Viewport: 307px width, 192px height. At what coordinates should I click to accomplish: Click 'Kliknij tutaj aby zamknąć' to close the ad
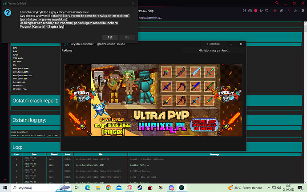214,51
